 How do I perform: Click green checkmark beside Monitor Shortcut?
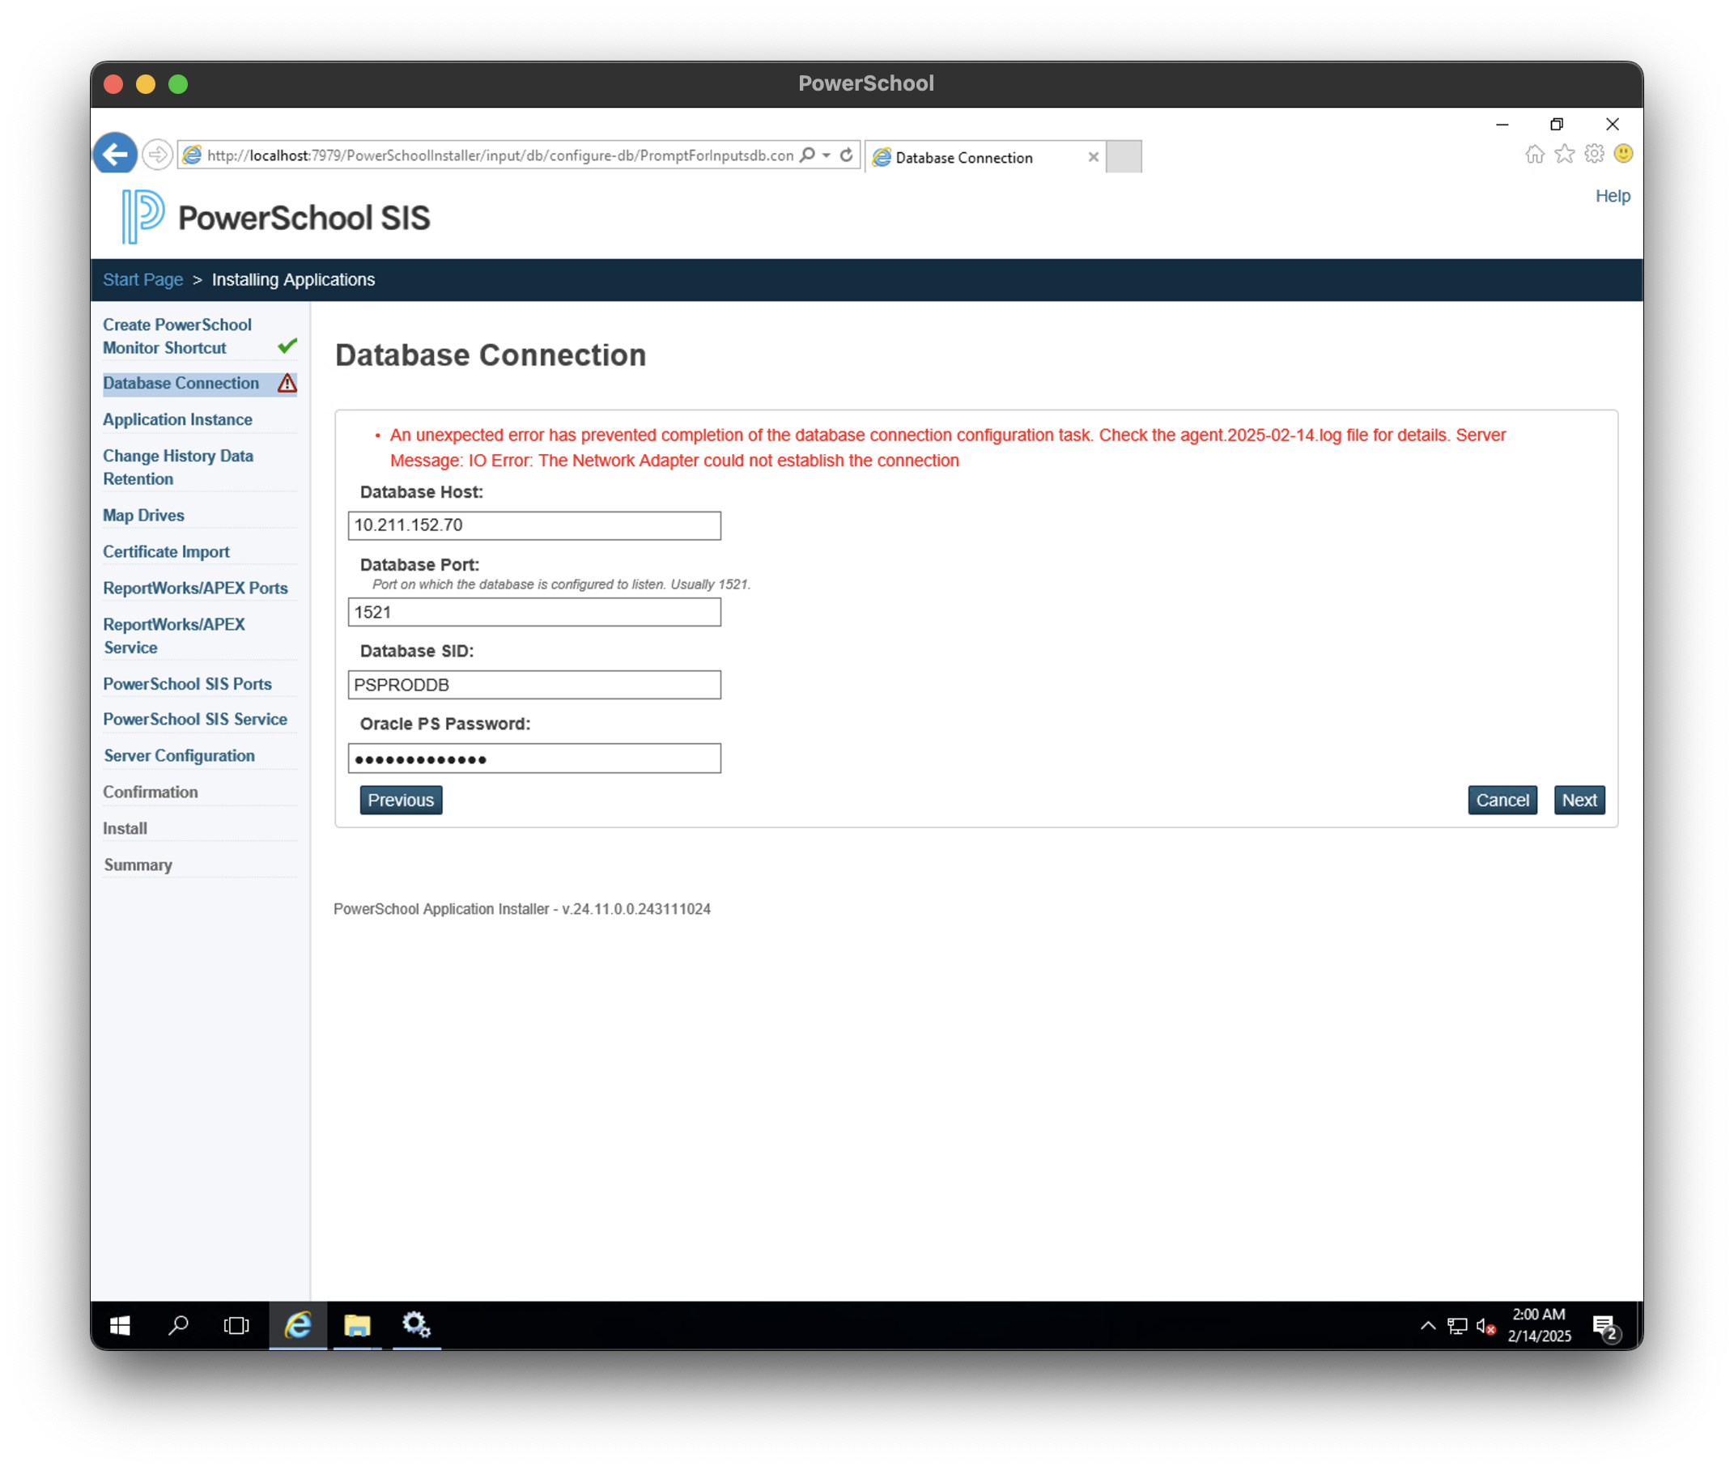pyautogui.click(x=287, y=346)
